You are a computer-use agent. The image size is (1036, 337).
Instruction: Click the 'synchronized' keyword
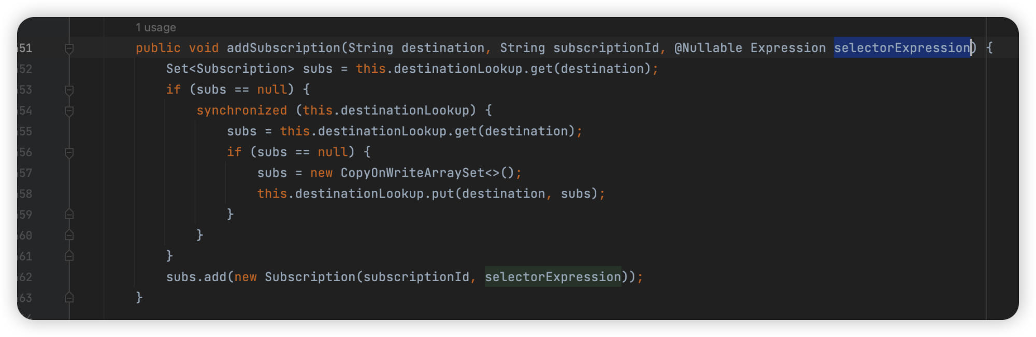[x=241, y=111]
